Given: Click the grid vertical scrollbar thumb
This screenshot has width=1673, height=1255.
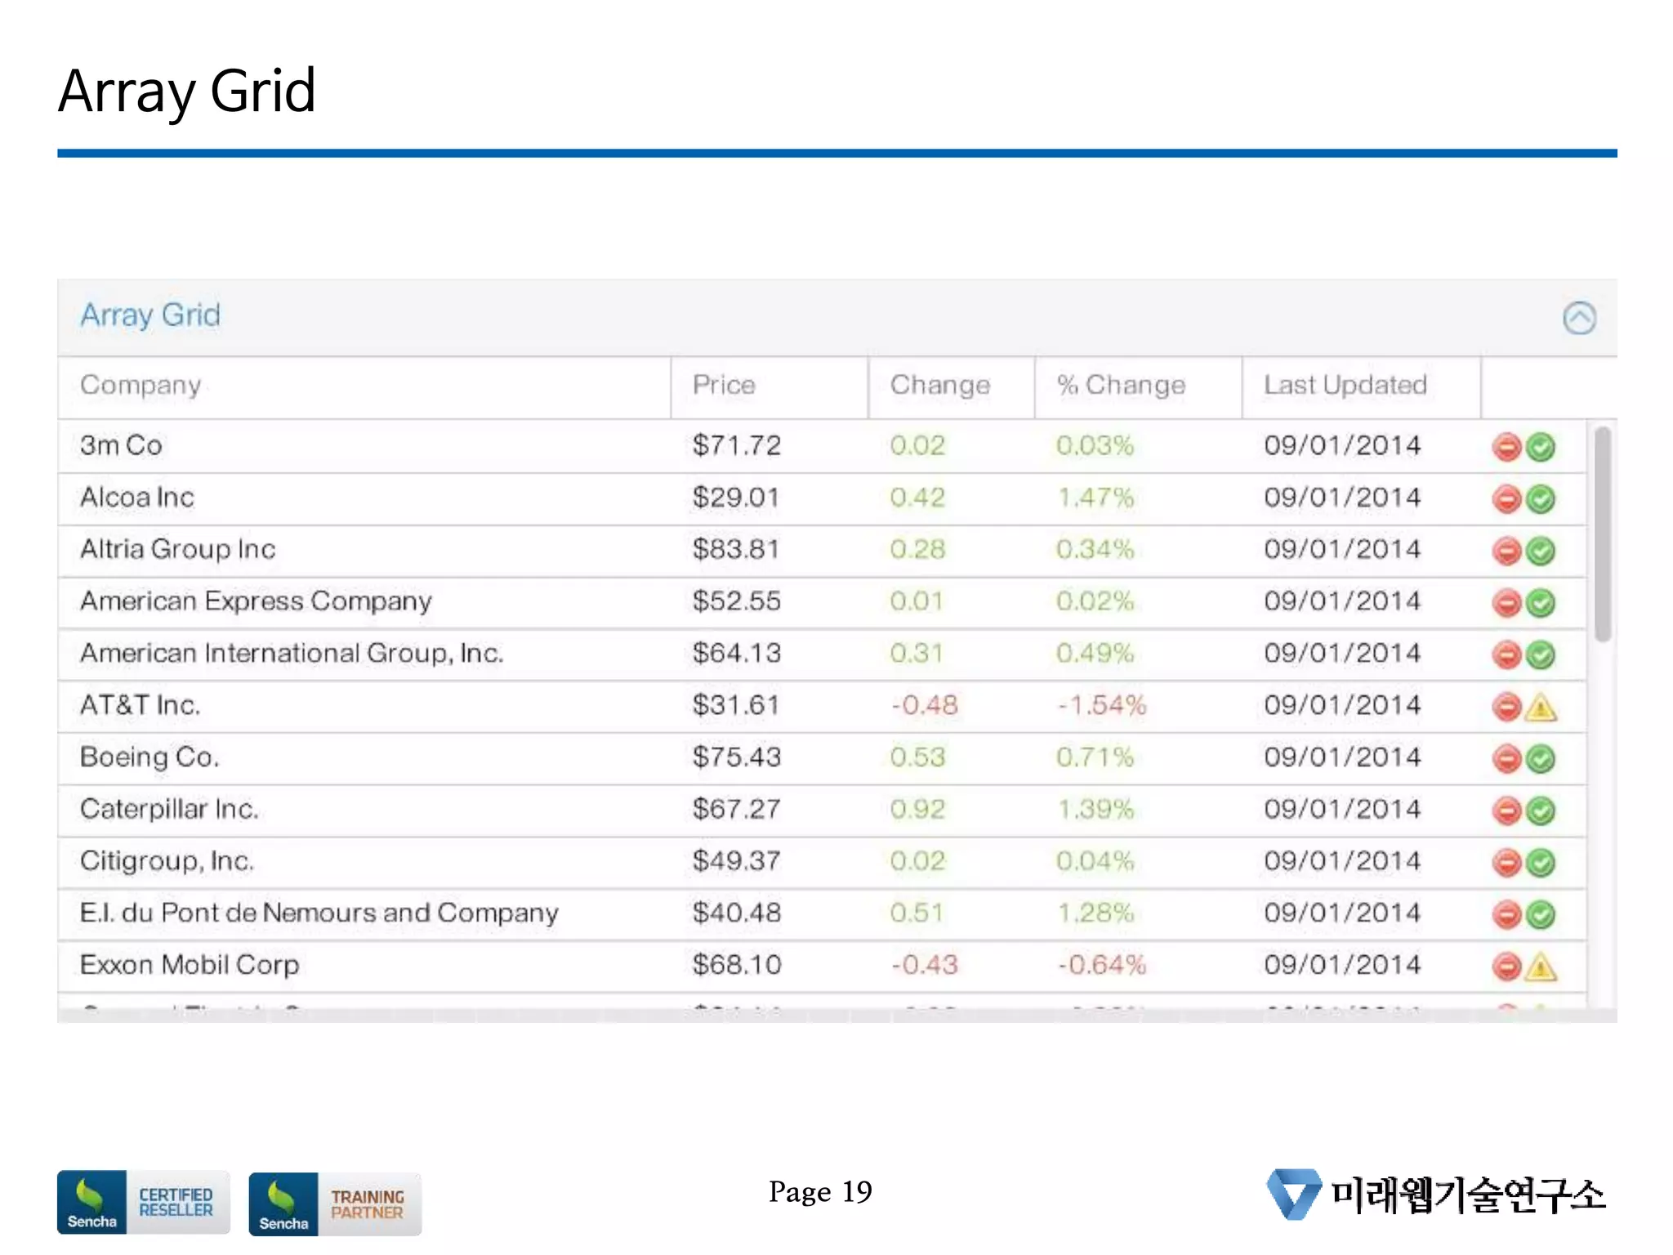Looking at the screenshot, I should (1602, 533).
